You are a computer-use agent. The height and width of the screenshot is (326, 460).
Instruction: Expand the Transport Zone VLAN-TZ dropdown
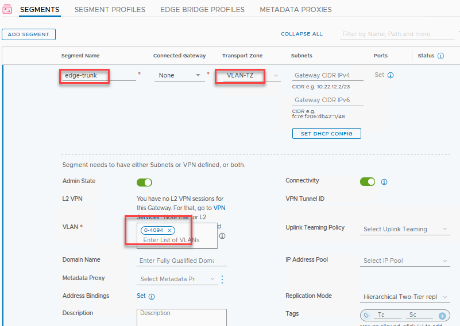[x=276, y=75]
